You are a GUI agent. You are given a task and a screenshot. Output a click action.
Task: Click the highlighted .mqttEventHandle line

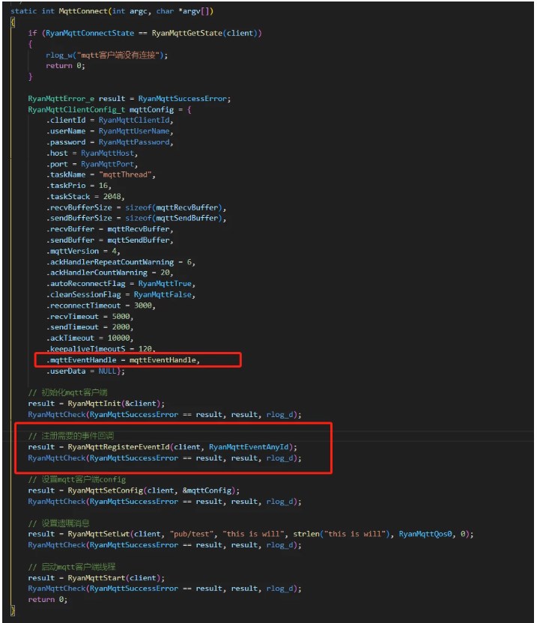pyautogui.click(x=124, y=360)
